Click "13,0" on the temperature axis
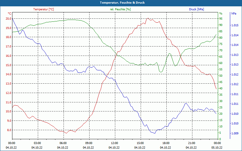242x151 pixels. pyautogui.click(x=8, y=84)
